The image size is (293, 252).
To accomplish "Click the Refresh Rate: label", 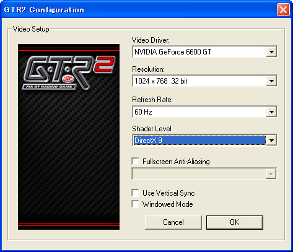I will [152, 100].
